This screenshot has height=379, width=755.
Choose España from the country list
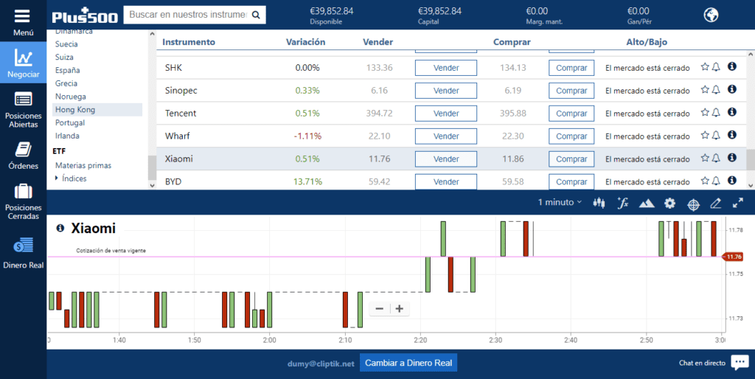67,70
